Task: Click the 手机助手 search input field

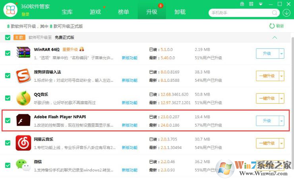Action: pyautogui.click(x=238, y=13)
